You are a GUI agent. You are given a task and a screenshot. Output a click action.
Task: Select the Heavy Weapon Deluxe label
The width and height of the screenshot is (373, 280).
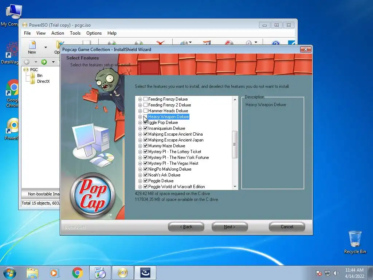pyautogui.click(x=168, y=117)
